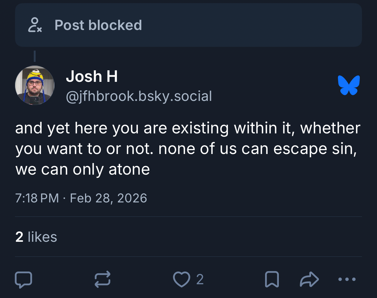The height and width of the screenshot is (298, 377).
Task: Click the like count beside the heart
Action: point(200,279)
